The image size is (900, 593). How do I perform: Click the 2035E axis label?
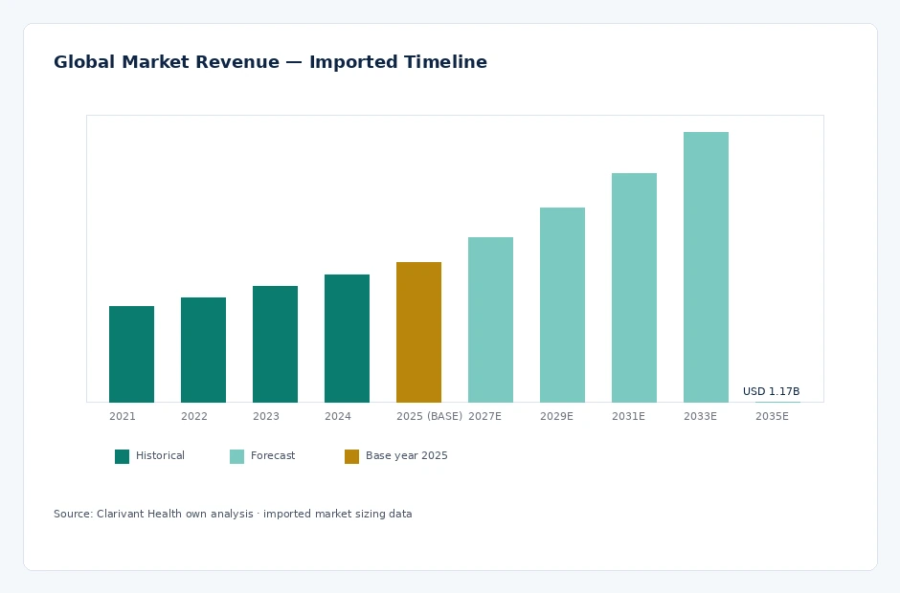(x=772, y=416)
